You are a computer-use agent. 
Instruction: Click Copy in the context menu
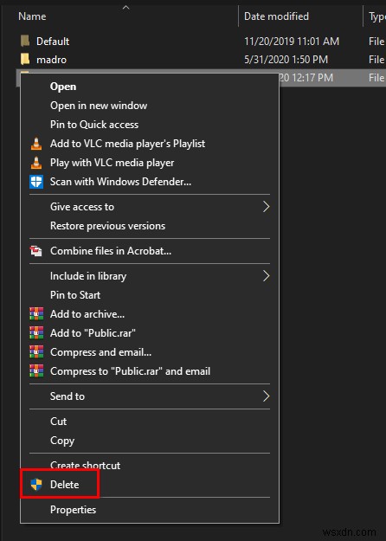click(x=62, y=441)
